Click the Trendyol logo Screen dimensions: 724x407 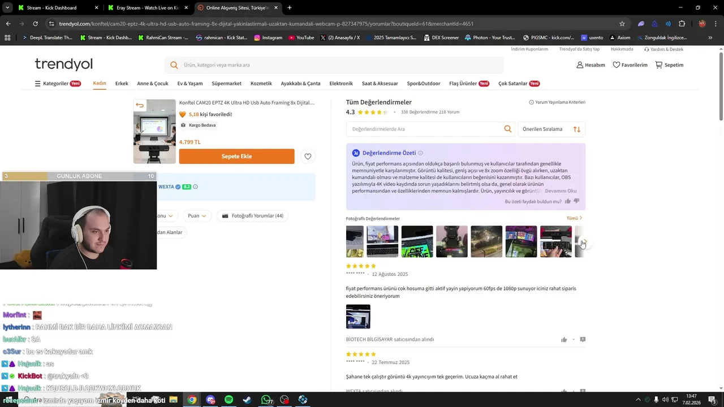[63, 64]
